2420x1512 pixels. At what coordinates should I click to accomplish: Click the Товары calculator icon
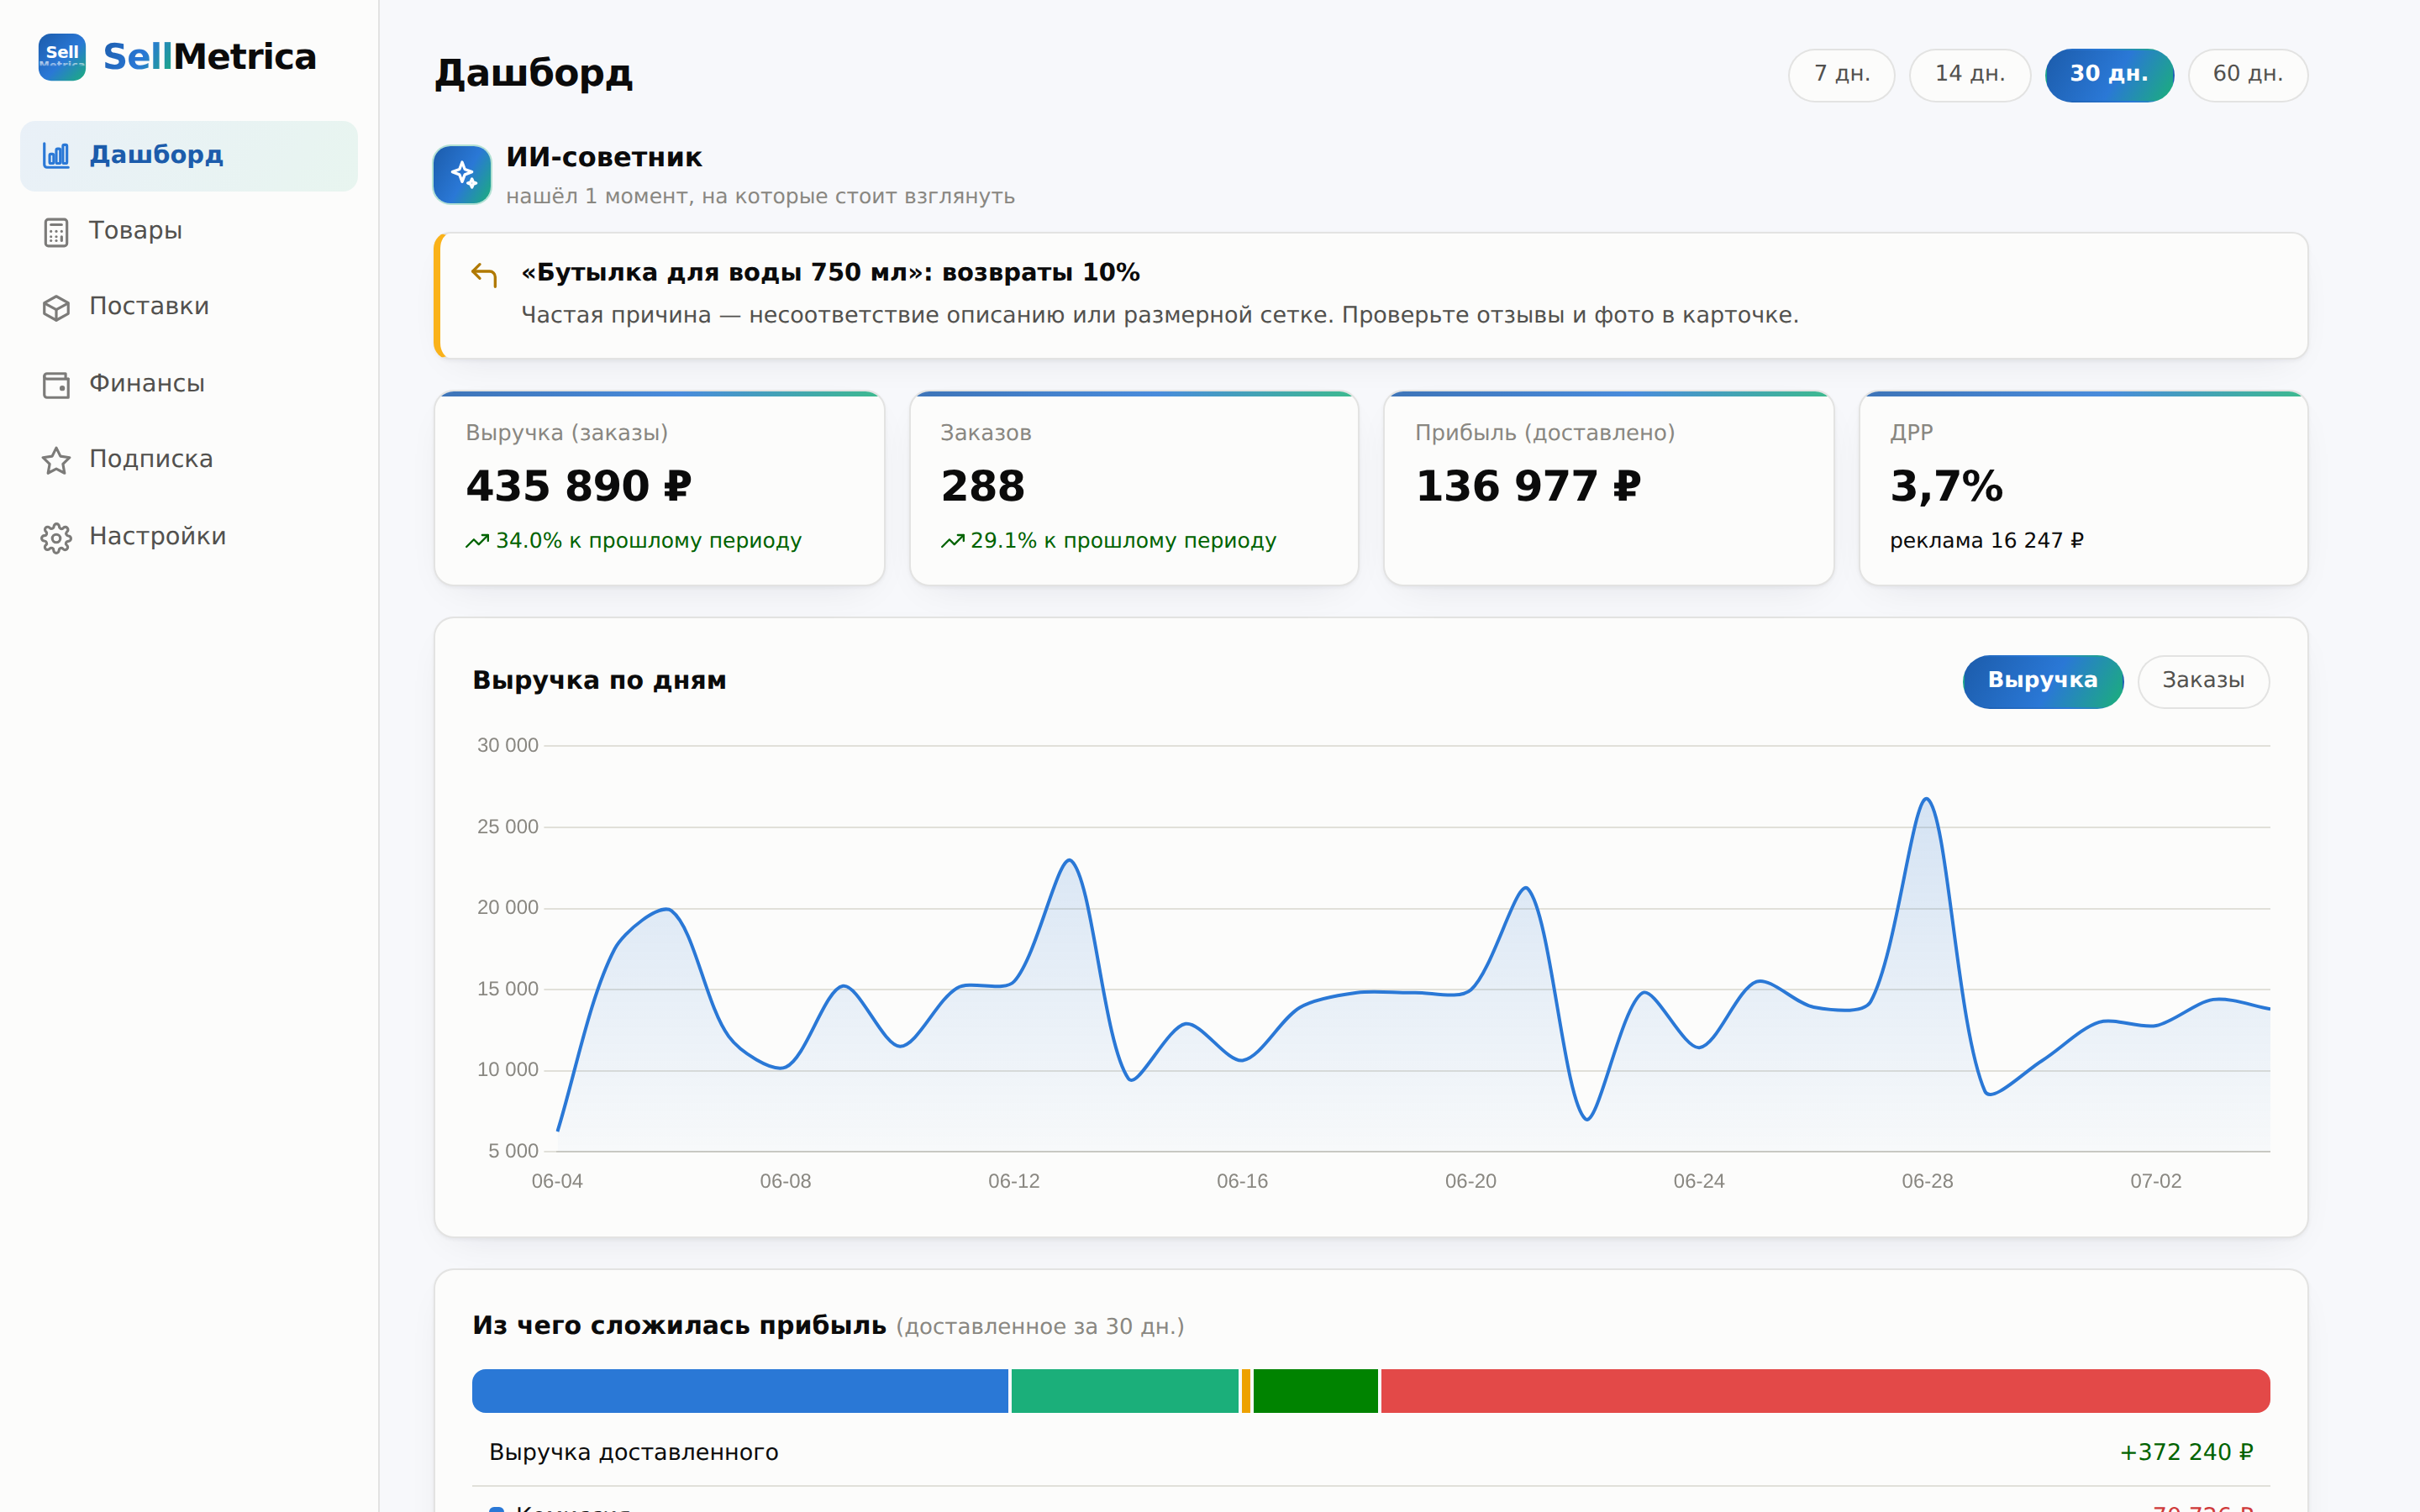click(x=56, y=232)
